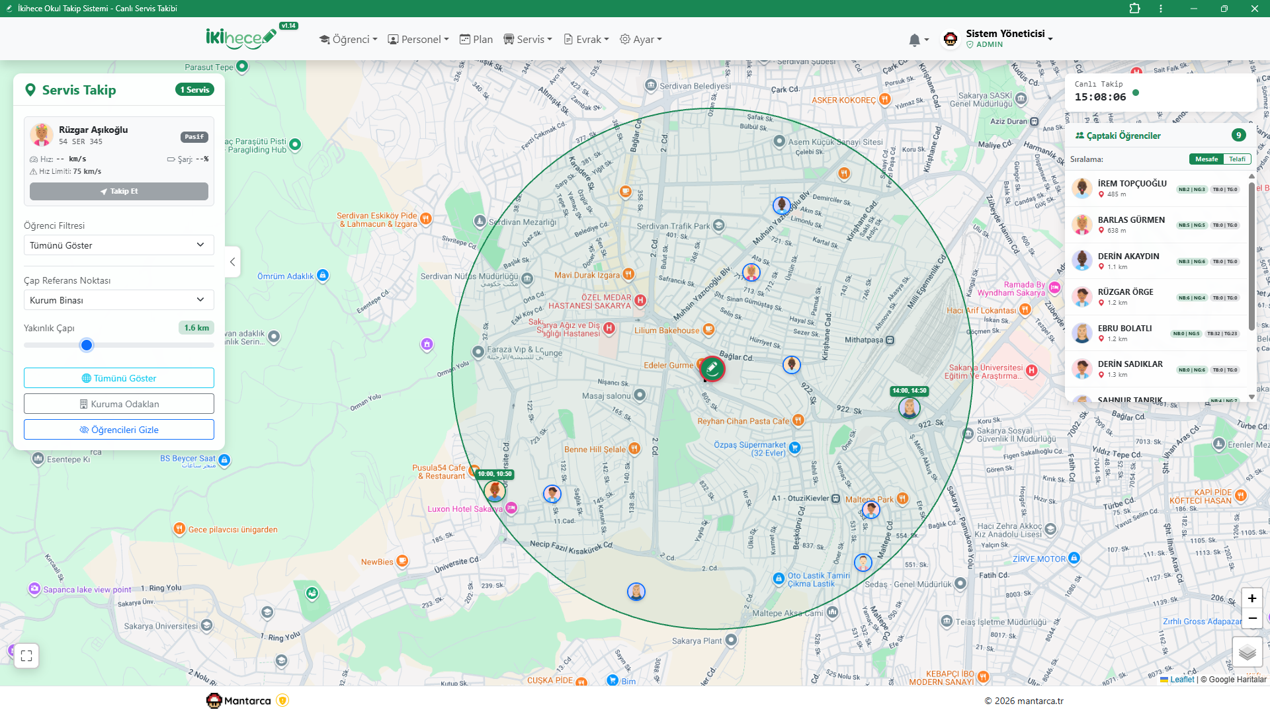The width and height of the screenshot is (1270, 714).
Task: Open the Öğrenci Filtresi dropdown
Action: coord(119,245)
